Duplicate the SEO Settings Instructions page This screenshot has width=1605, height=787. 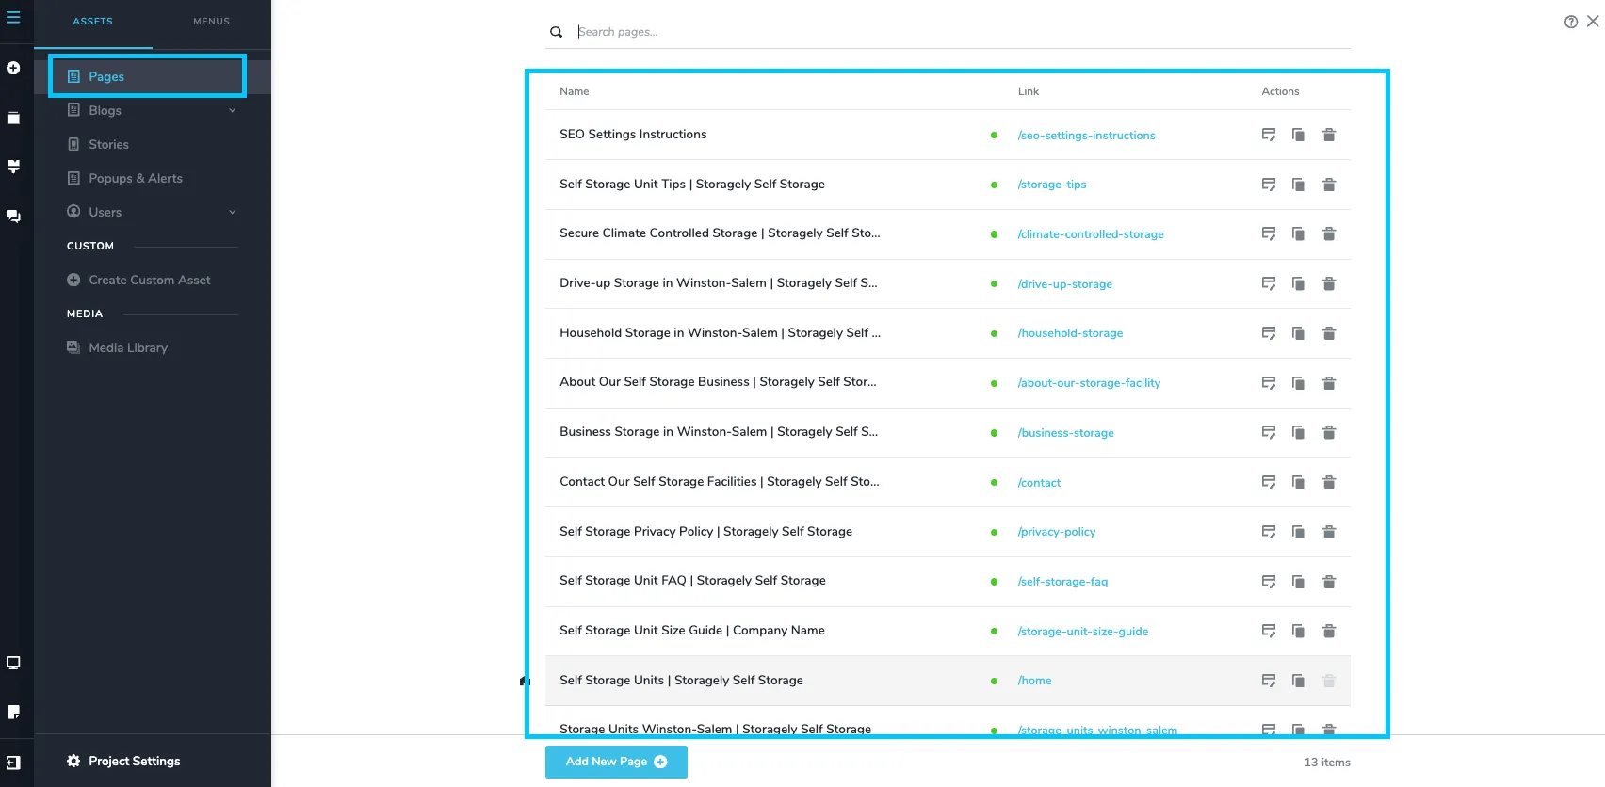point(1298,135)
